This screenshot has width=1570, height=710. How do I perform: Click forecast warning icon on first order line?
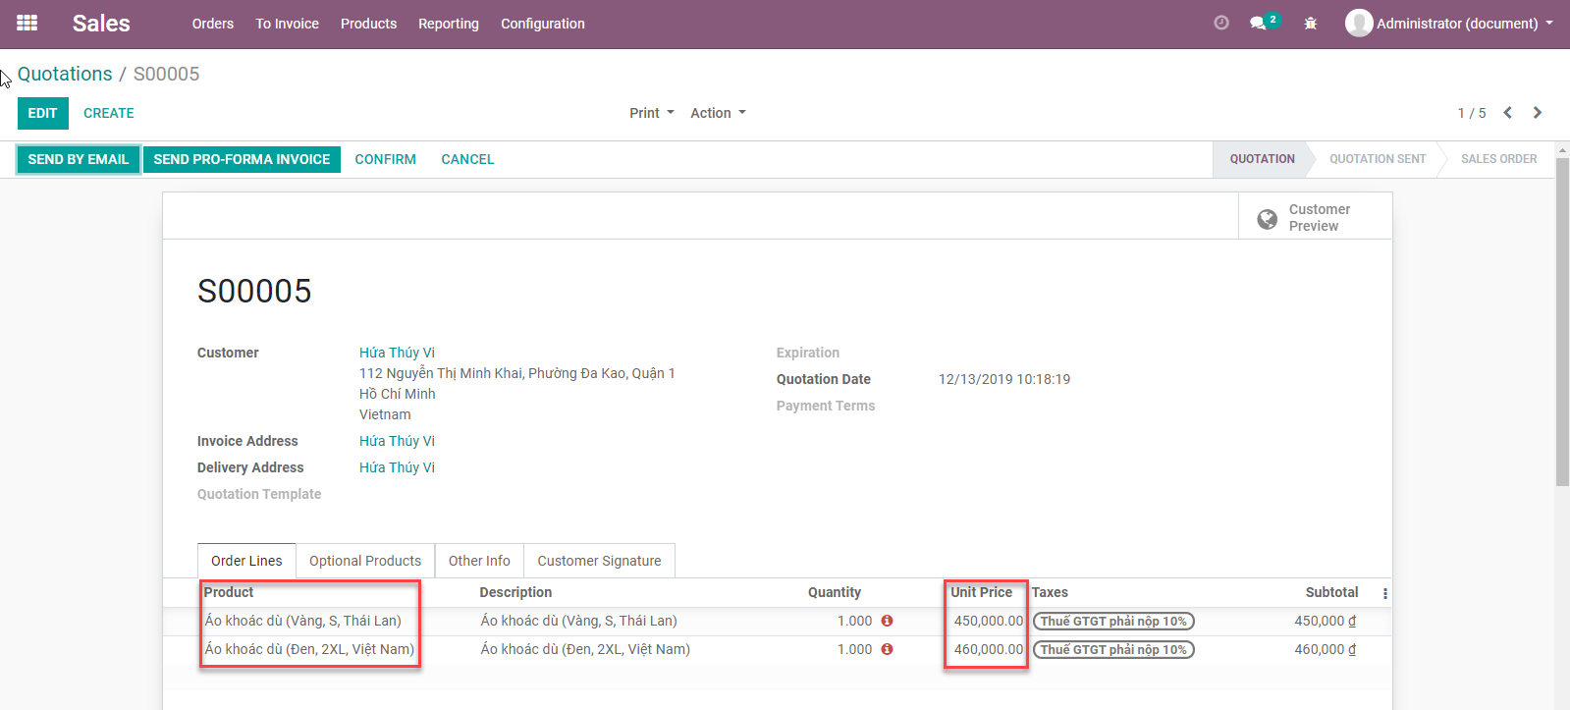point(887,621)
